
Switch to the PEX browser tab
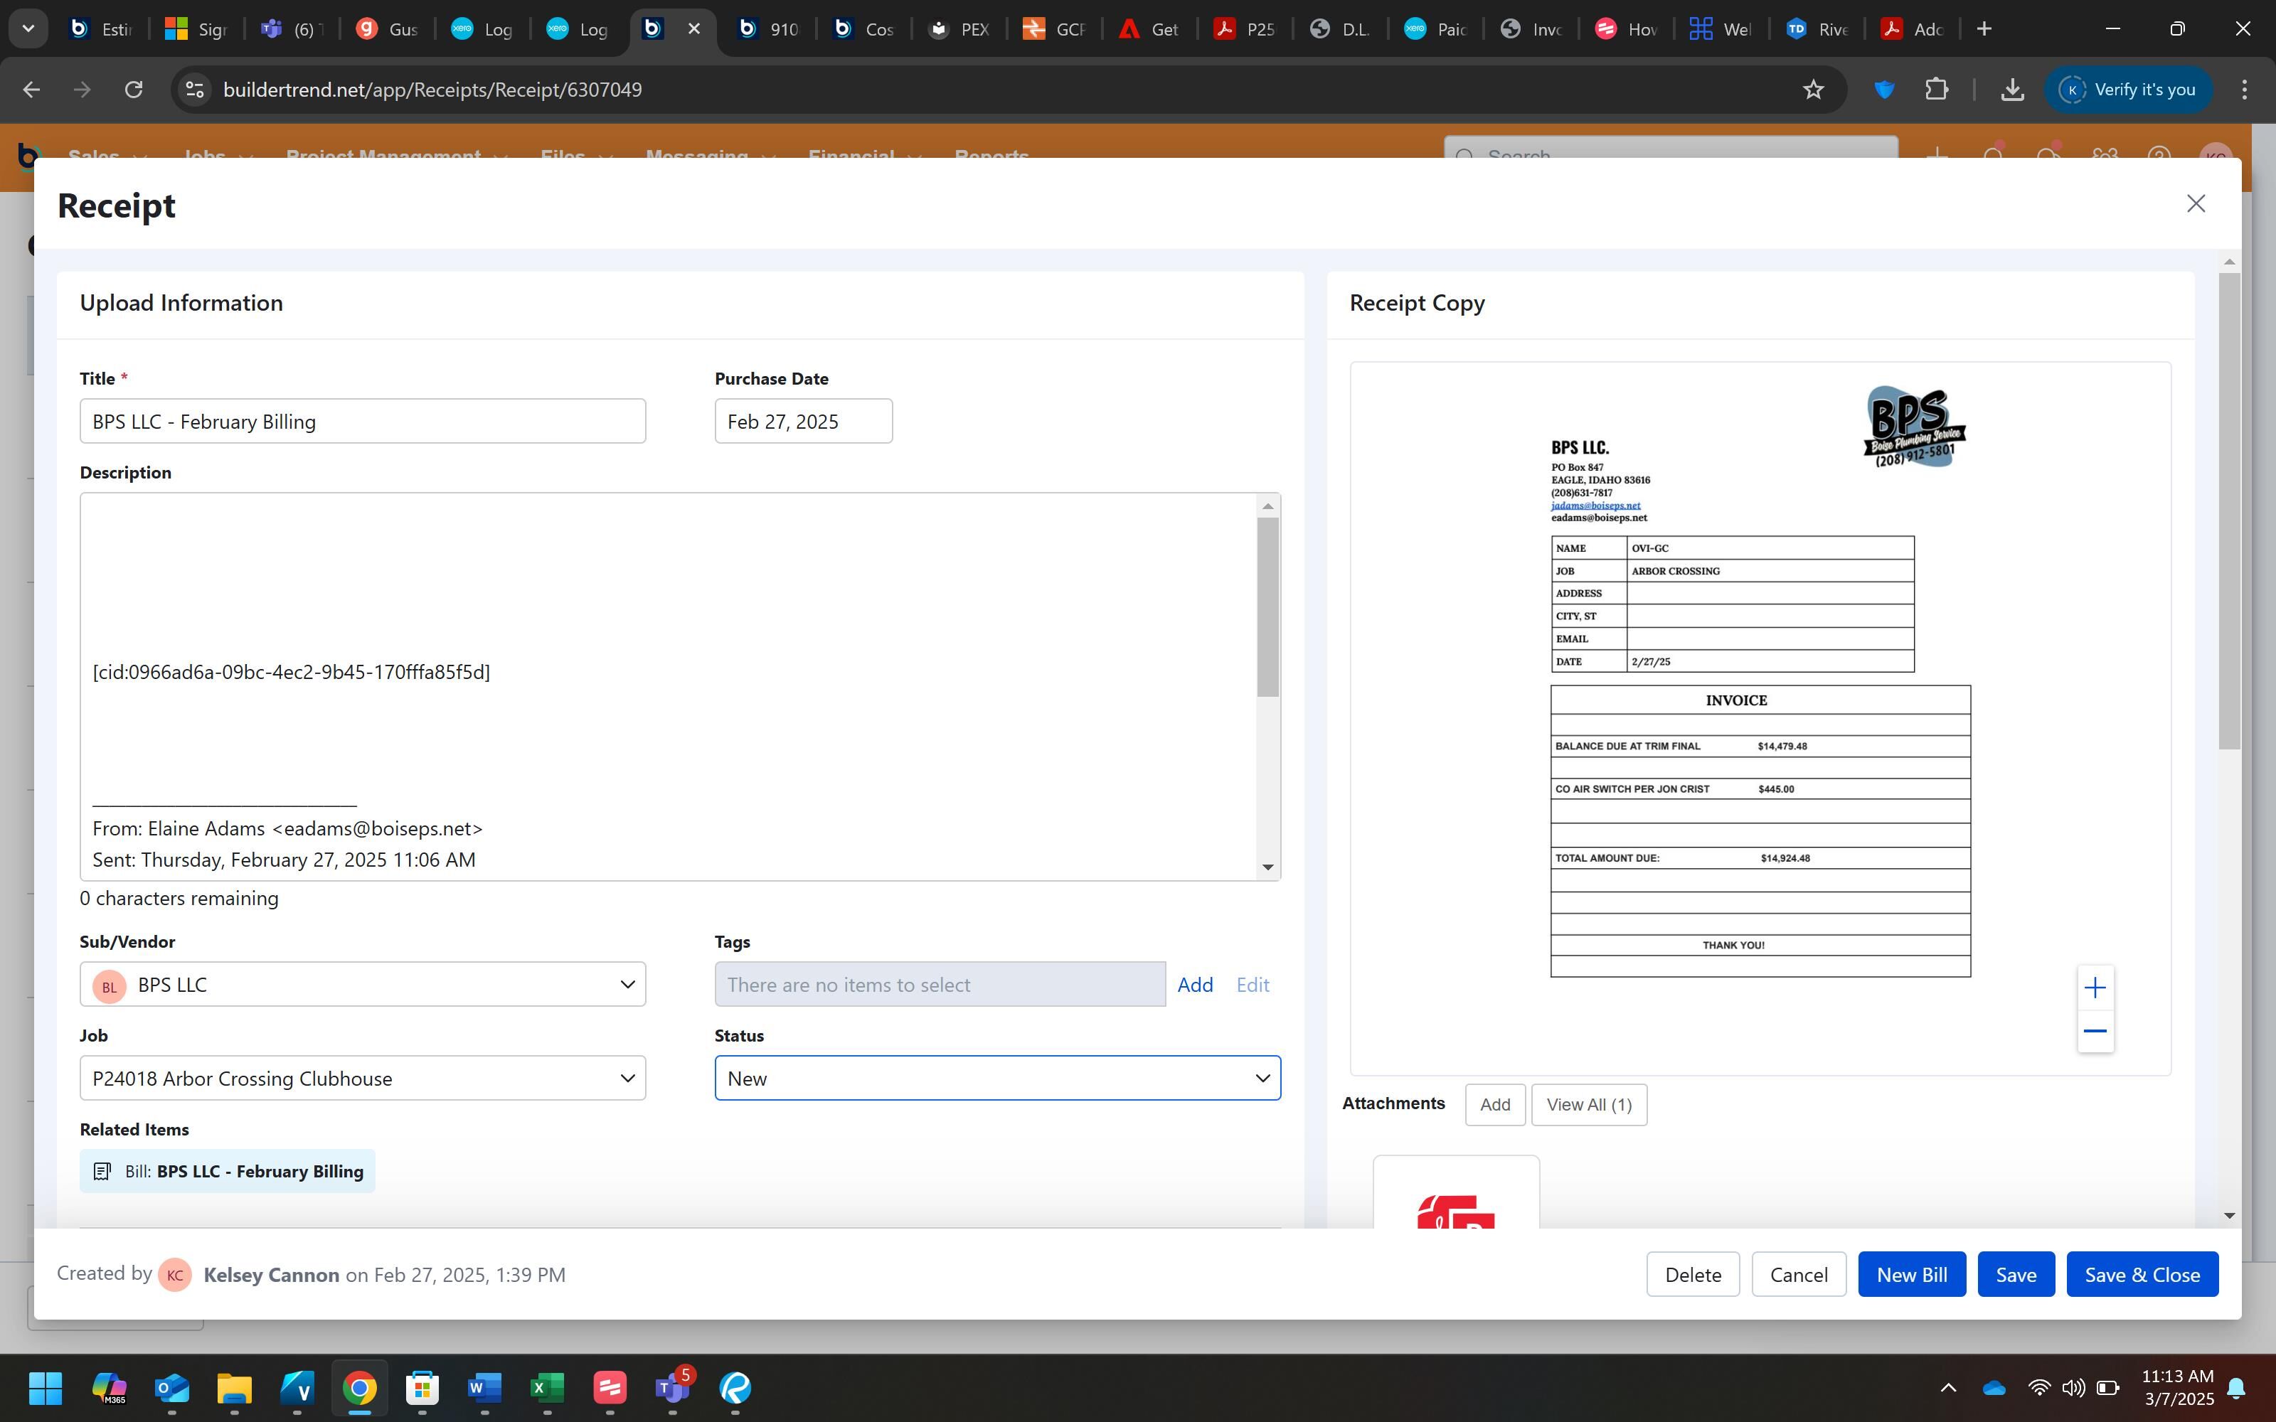[958, 29]
